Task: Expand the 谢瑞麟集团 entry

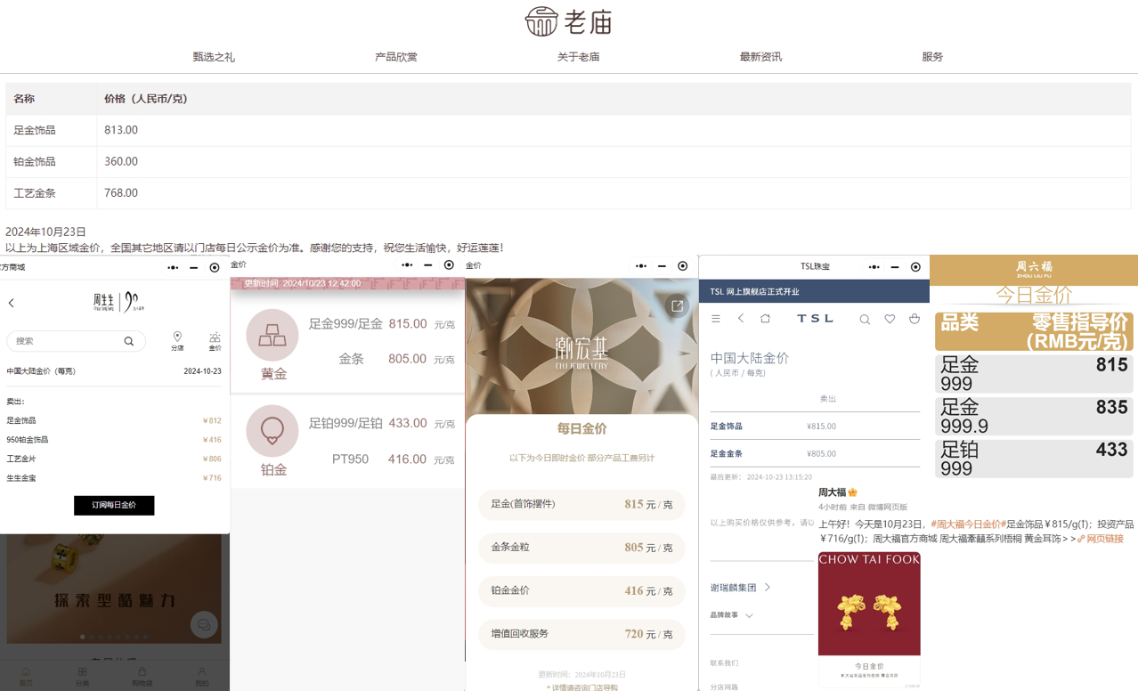Action: [x=741, y=588]
